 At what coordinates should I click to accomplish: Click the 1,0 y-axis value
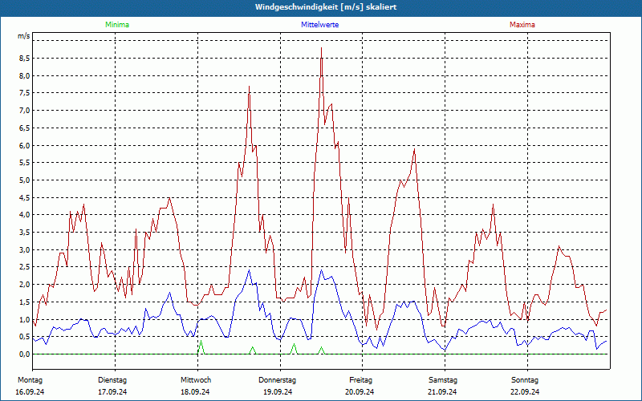(x=24, y=319)
